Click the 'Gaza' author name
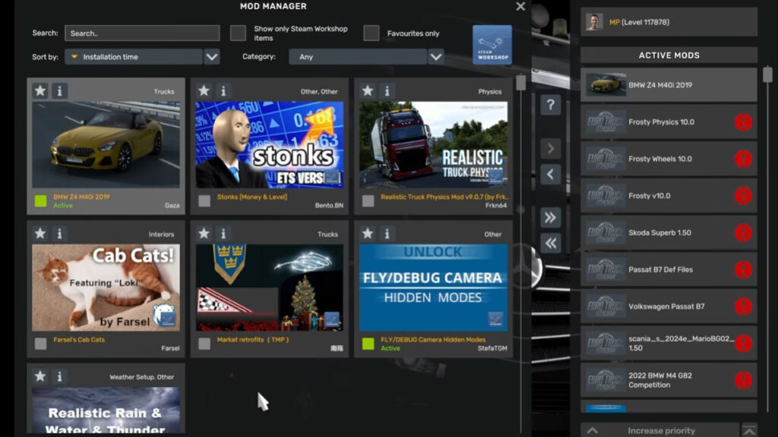Image resolution: width=778 pixels, height=437 pixels. coord(172,206)
